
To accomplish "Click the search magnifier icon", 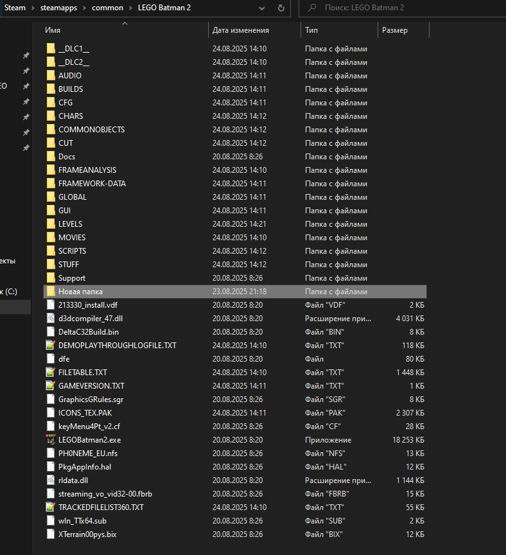I will [312, 8].
